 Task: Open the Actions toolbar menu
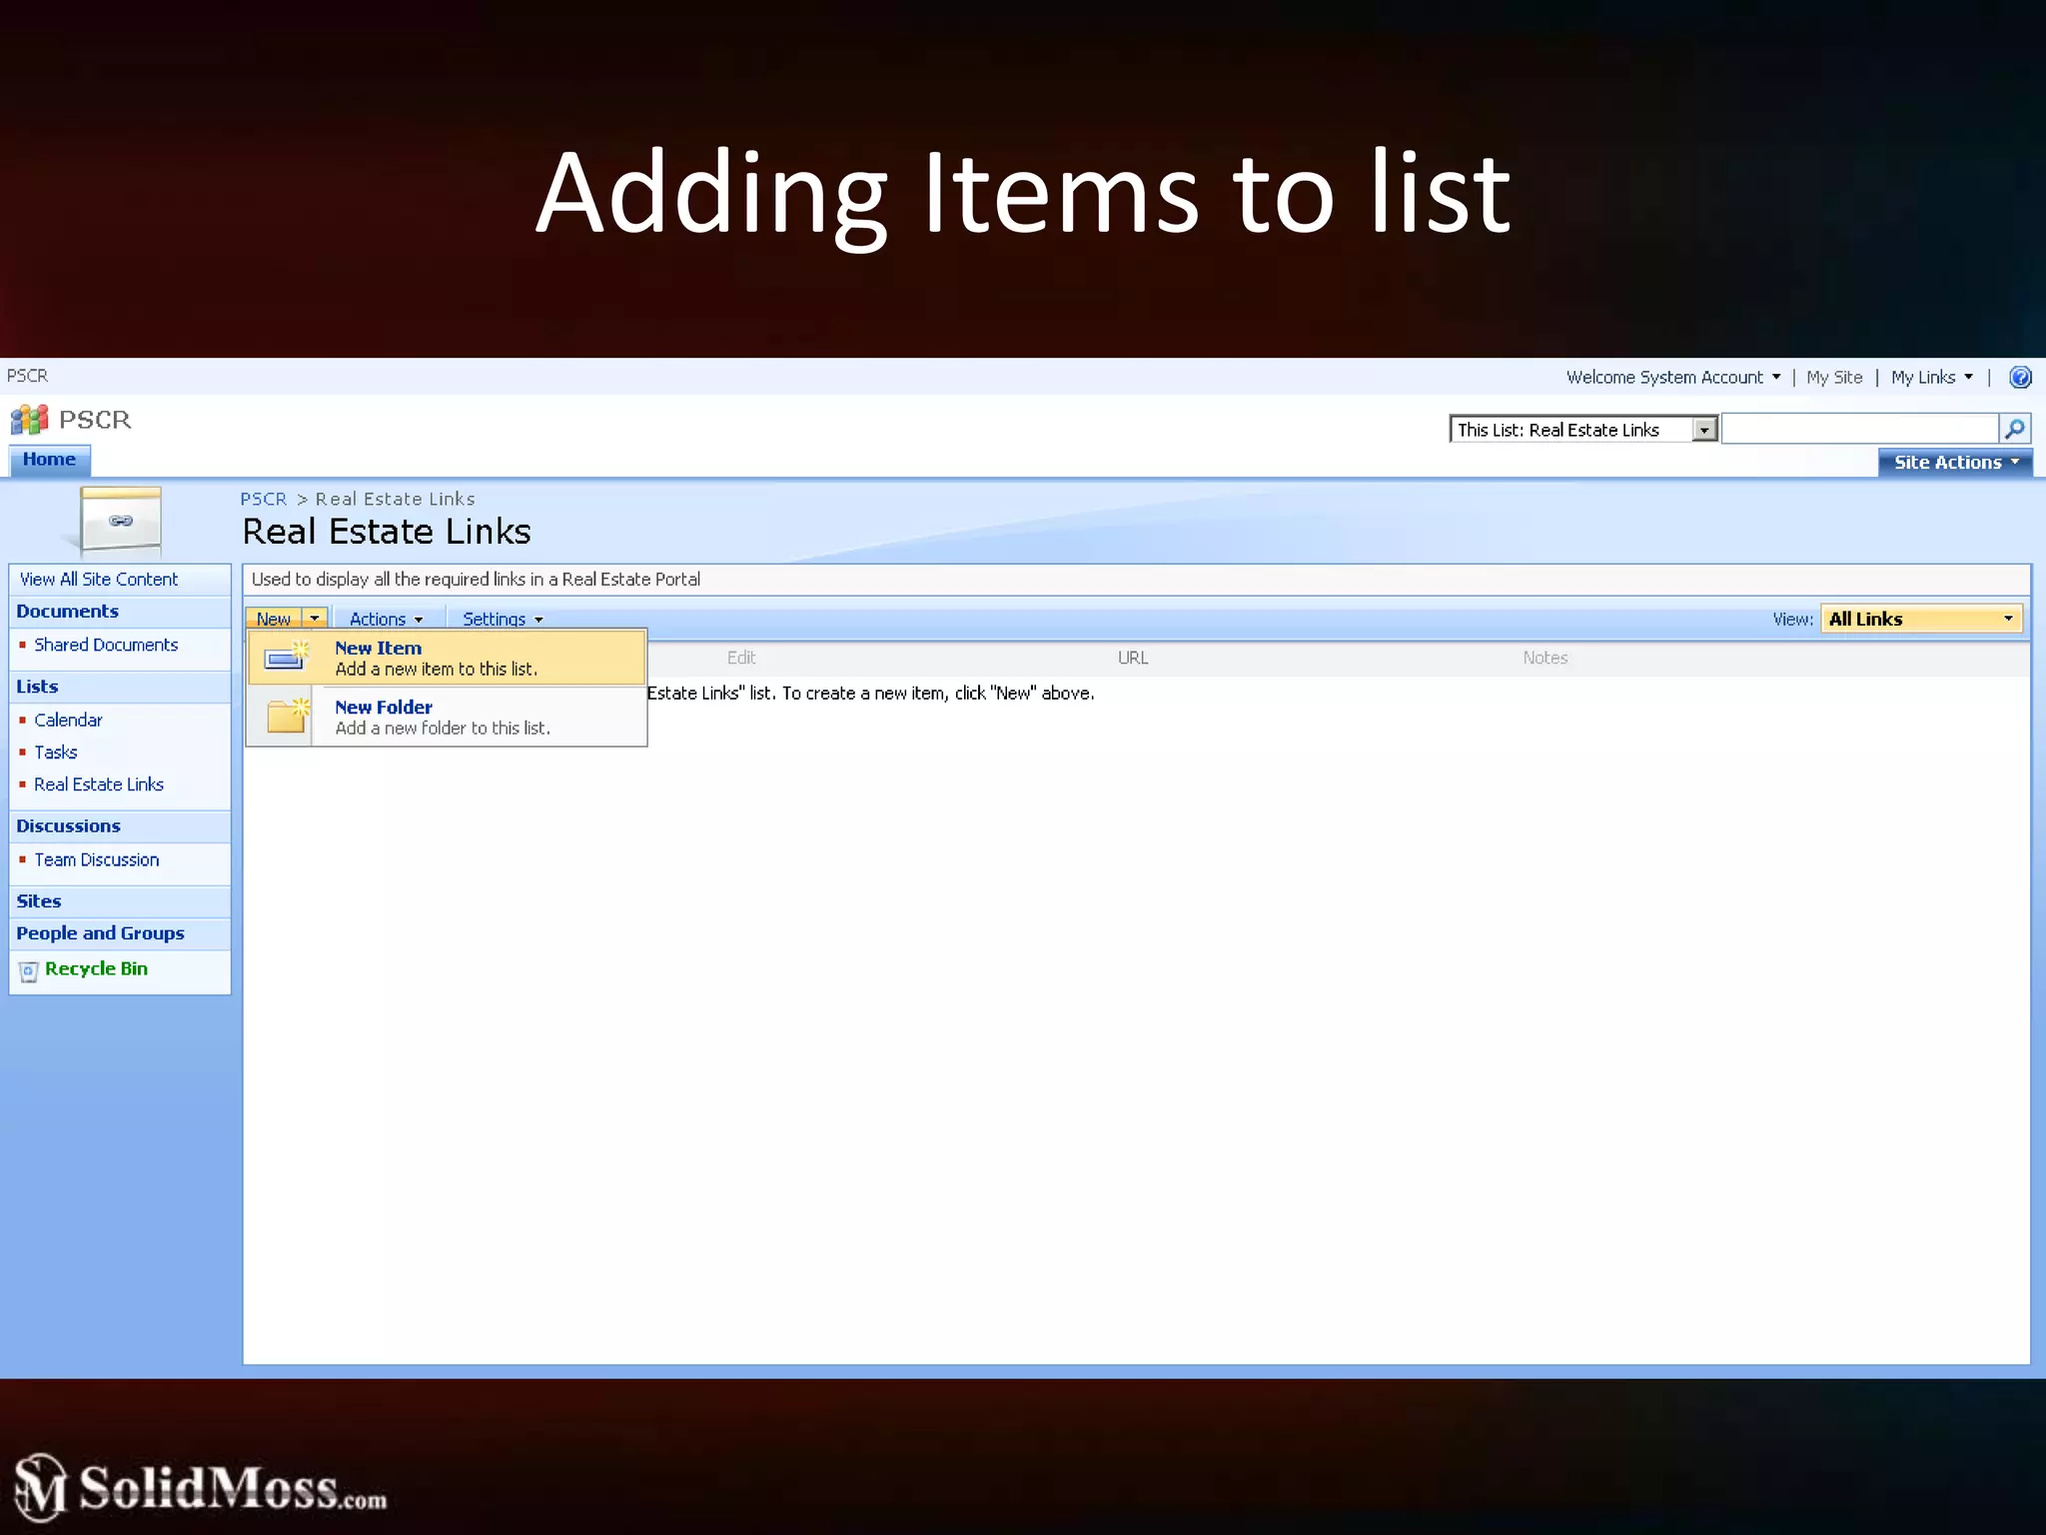coord(386,620)
